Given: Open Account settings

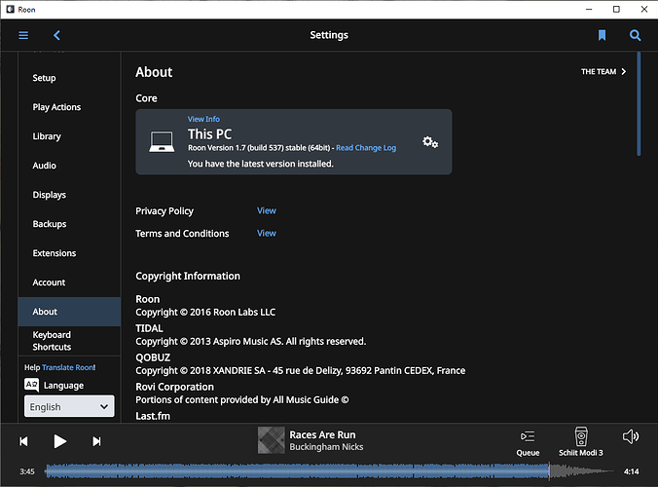Looking at the screenshot, I should [69, 282].
